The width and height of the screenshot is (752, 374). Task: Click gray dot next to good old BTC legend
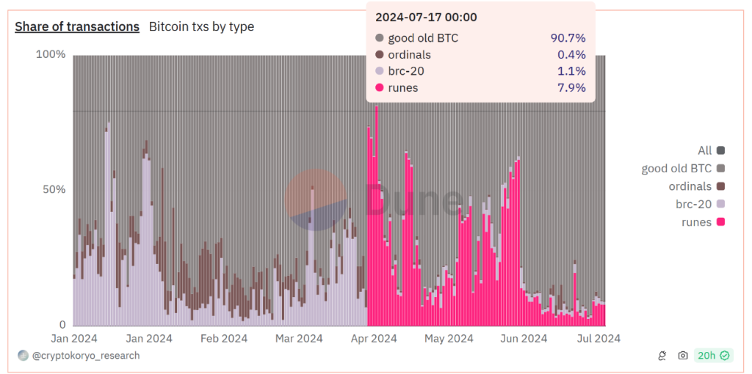click(720, 169)
